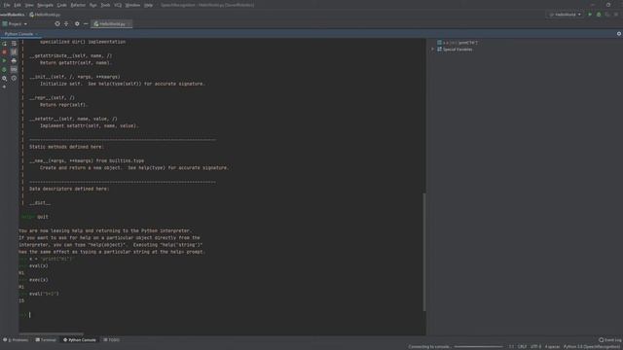Debug HelloWorld using the top-right bug icon
The height and width of the screenshot is (350, 623).
599,15
